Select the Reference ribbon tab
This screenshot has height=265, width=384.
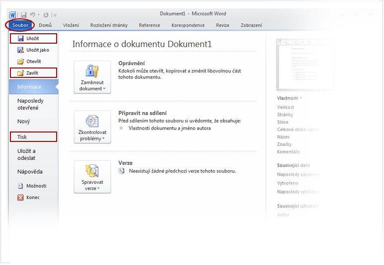pyautogui.click(x=150, y=25)
